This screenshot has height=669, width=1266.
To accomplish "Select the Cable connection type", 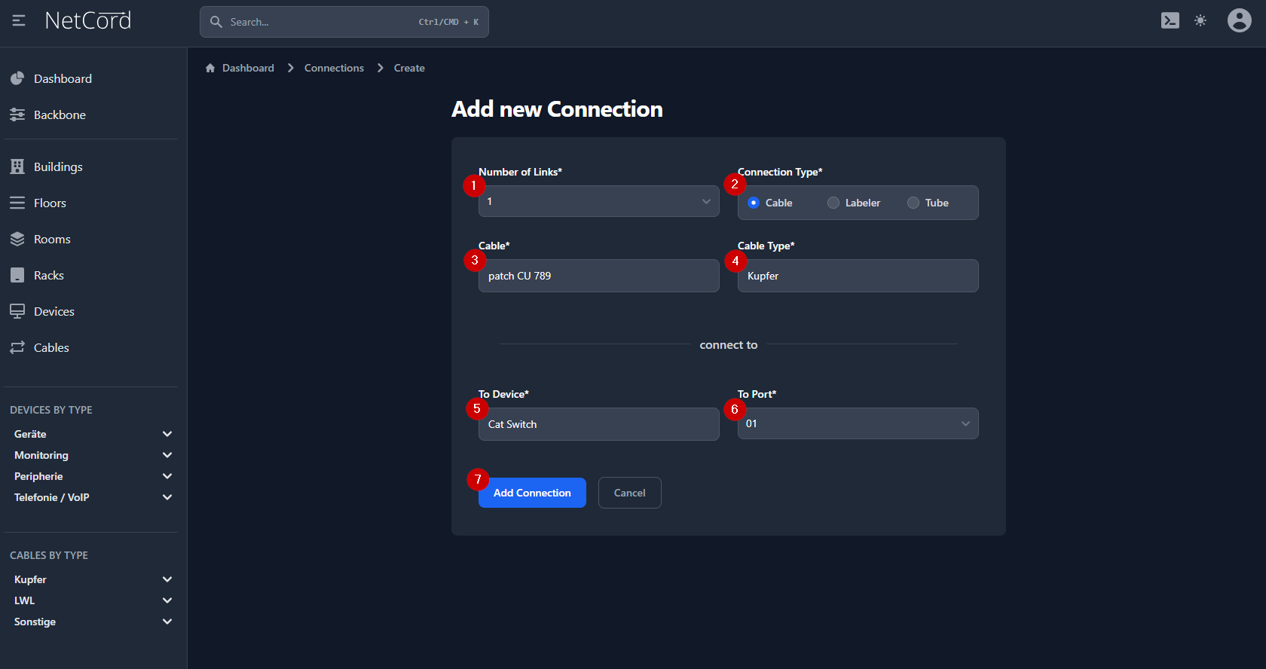I will tap(754, 203).
